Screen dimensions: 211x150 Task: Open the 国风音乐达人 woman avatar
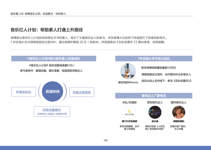click(179, 112)
